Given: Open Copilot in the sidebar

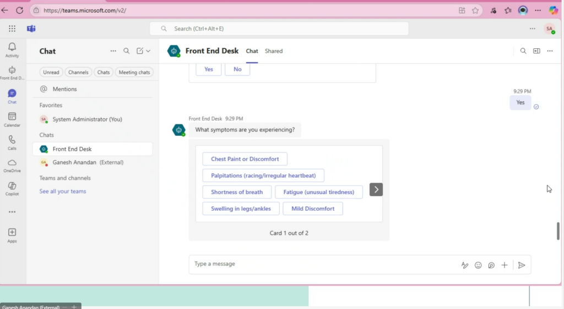Looking at the screenshot, I should (x=12, y=189).
